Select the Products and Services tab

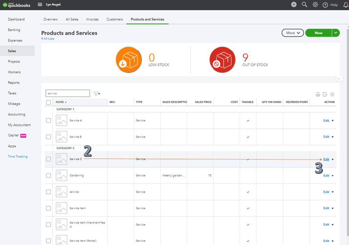click(x=147, y=19)
